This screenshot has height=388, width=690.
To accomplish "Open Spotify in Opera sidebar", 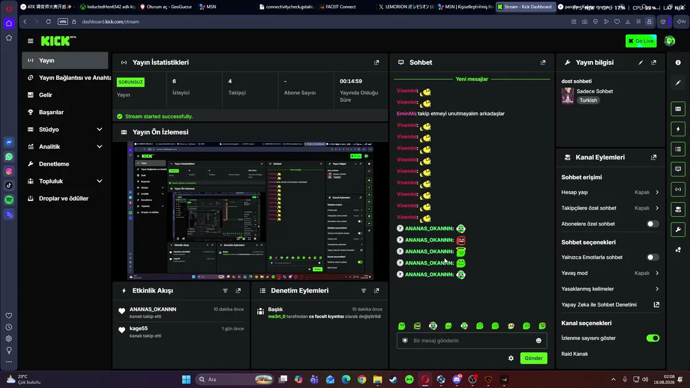I will tap(9, 200).
